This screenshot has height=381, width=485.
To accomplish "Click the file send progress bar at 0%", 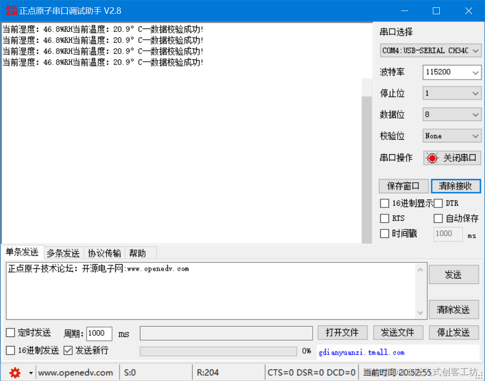I will click(x=218, y=351).
